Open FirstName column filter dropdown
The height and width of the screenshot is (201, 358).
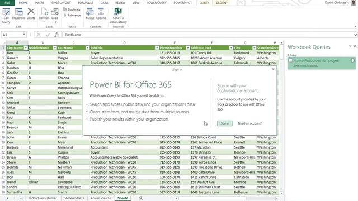coord(26,48)
